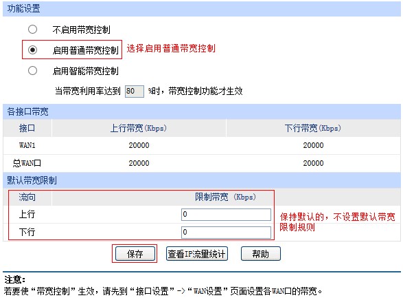Click the 各接口带宽 section header

202,111
